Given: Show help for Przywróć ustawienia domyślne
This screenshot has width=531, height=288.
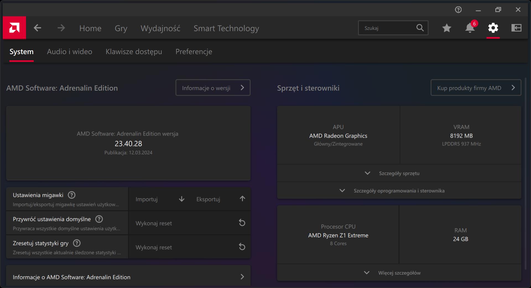Looking at the screenshot, I should point(99,219).
